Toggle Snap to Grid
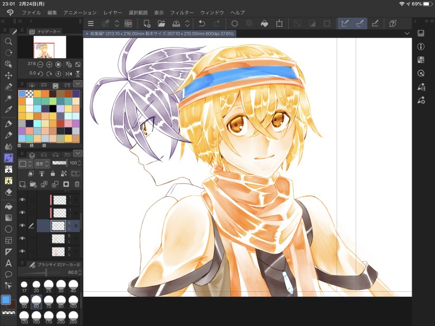This screenshot has height=326, width=435. click(x=375, y=23)
